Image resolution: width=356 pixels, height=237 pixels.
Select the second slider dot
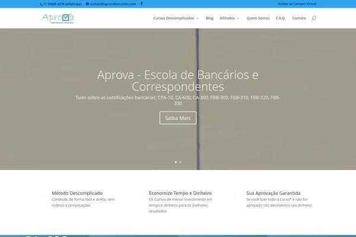point(180,162)
